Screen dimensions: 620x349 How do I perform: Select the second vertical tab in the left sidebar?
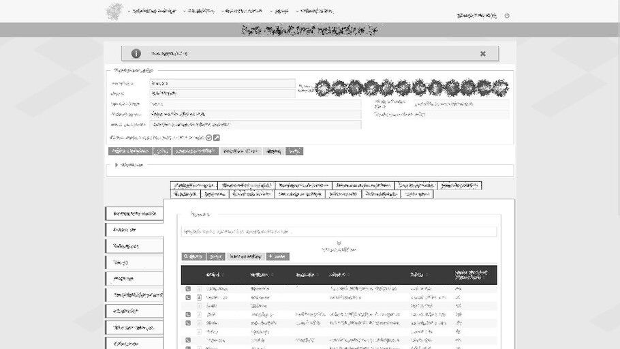pos(134,230)
